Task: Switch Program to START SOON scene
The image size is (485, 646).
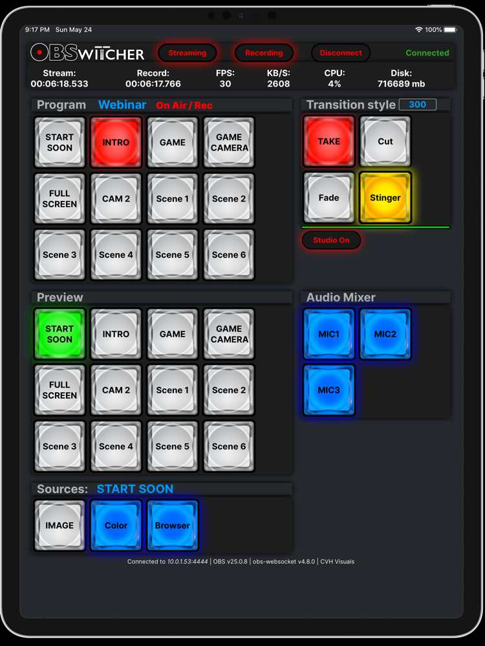Action: (x=59, y=143)
